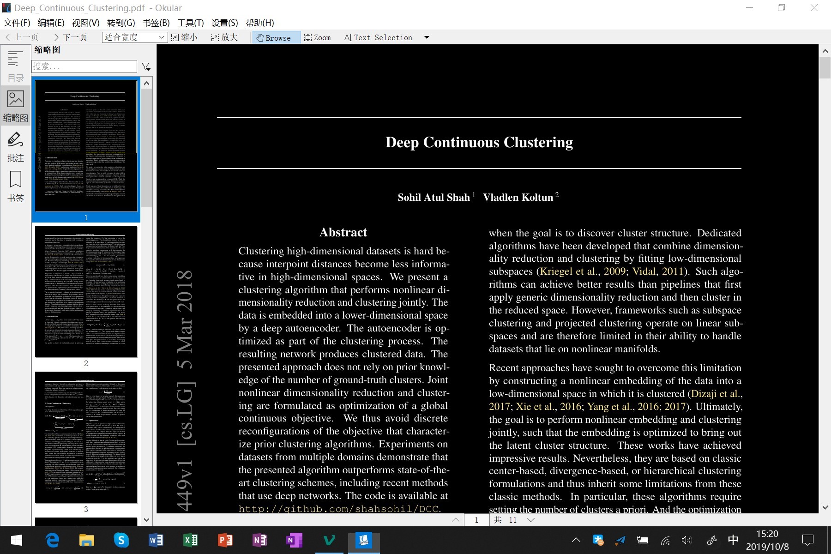The width and height of the screenshot is (831, 554).
Task: Switch to the 缩略图 thumbnails panel
Action: tap(15, 106)
